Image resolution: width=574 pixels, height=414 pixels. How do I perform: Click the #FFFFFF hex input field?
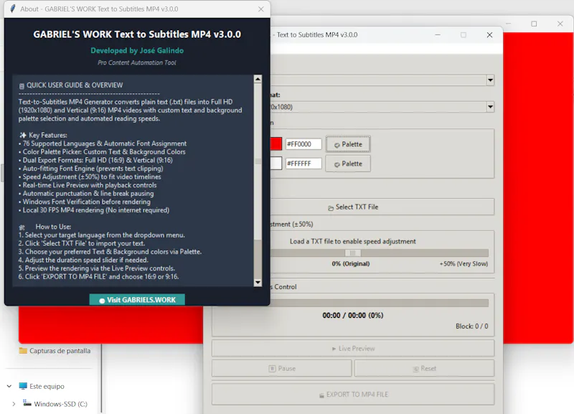304,164
